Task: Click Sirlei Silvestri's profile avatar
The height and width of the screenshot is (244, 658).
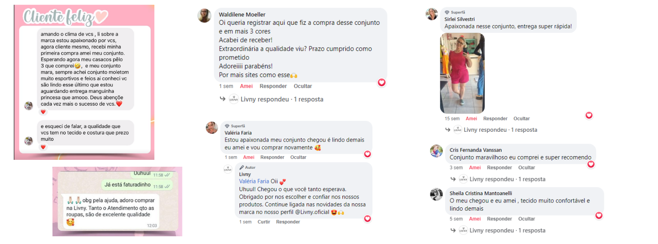Action: tap(431, 14)
